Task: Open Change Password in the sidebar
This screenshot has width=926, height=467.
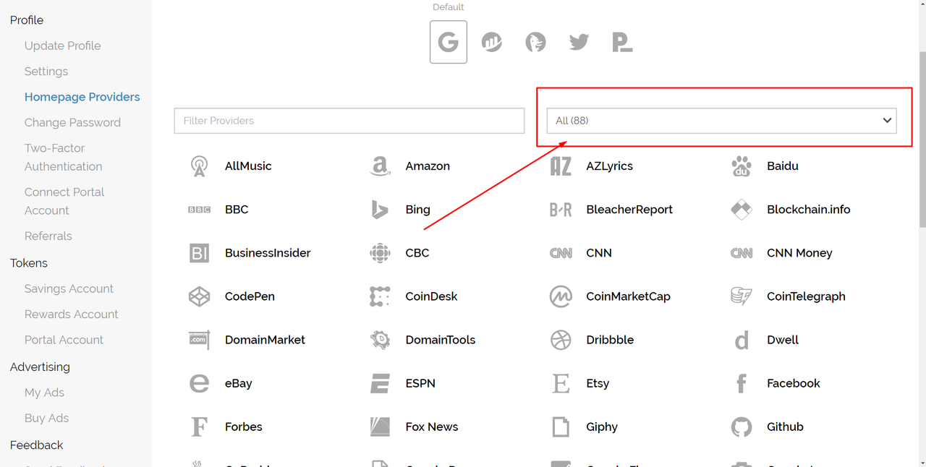Action: click(x=72, y=123)
